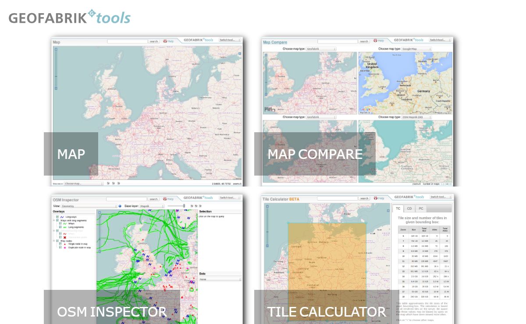Open the OSM Mapnik (de) map type dropdown
The image size is (526, 324).
[417, 117]
